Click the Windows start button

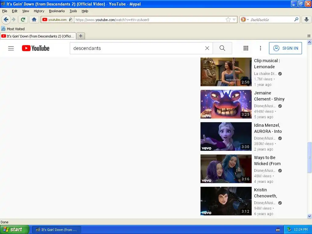click(15, 229)
